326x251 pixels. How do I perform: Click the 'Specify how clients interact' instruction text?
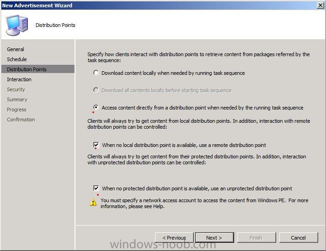[198, 57]
